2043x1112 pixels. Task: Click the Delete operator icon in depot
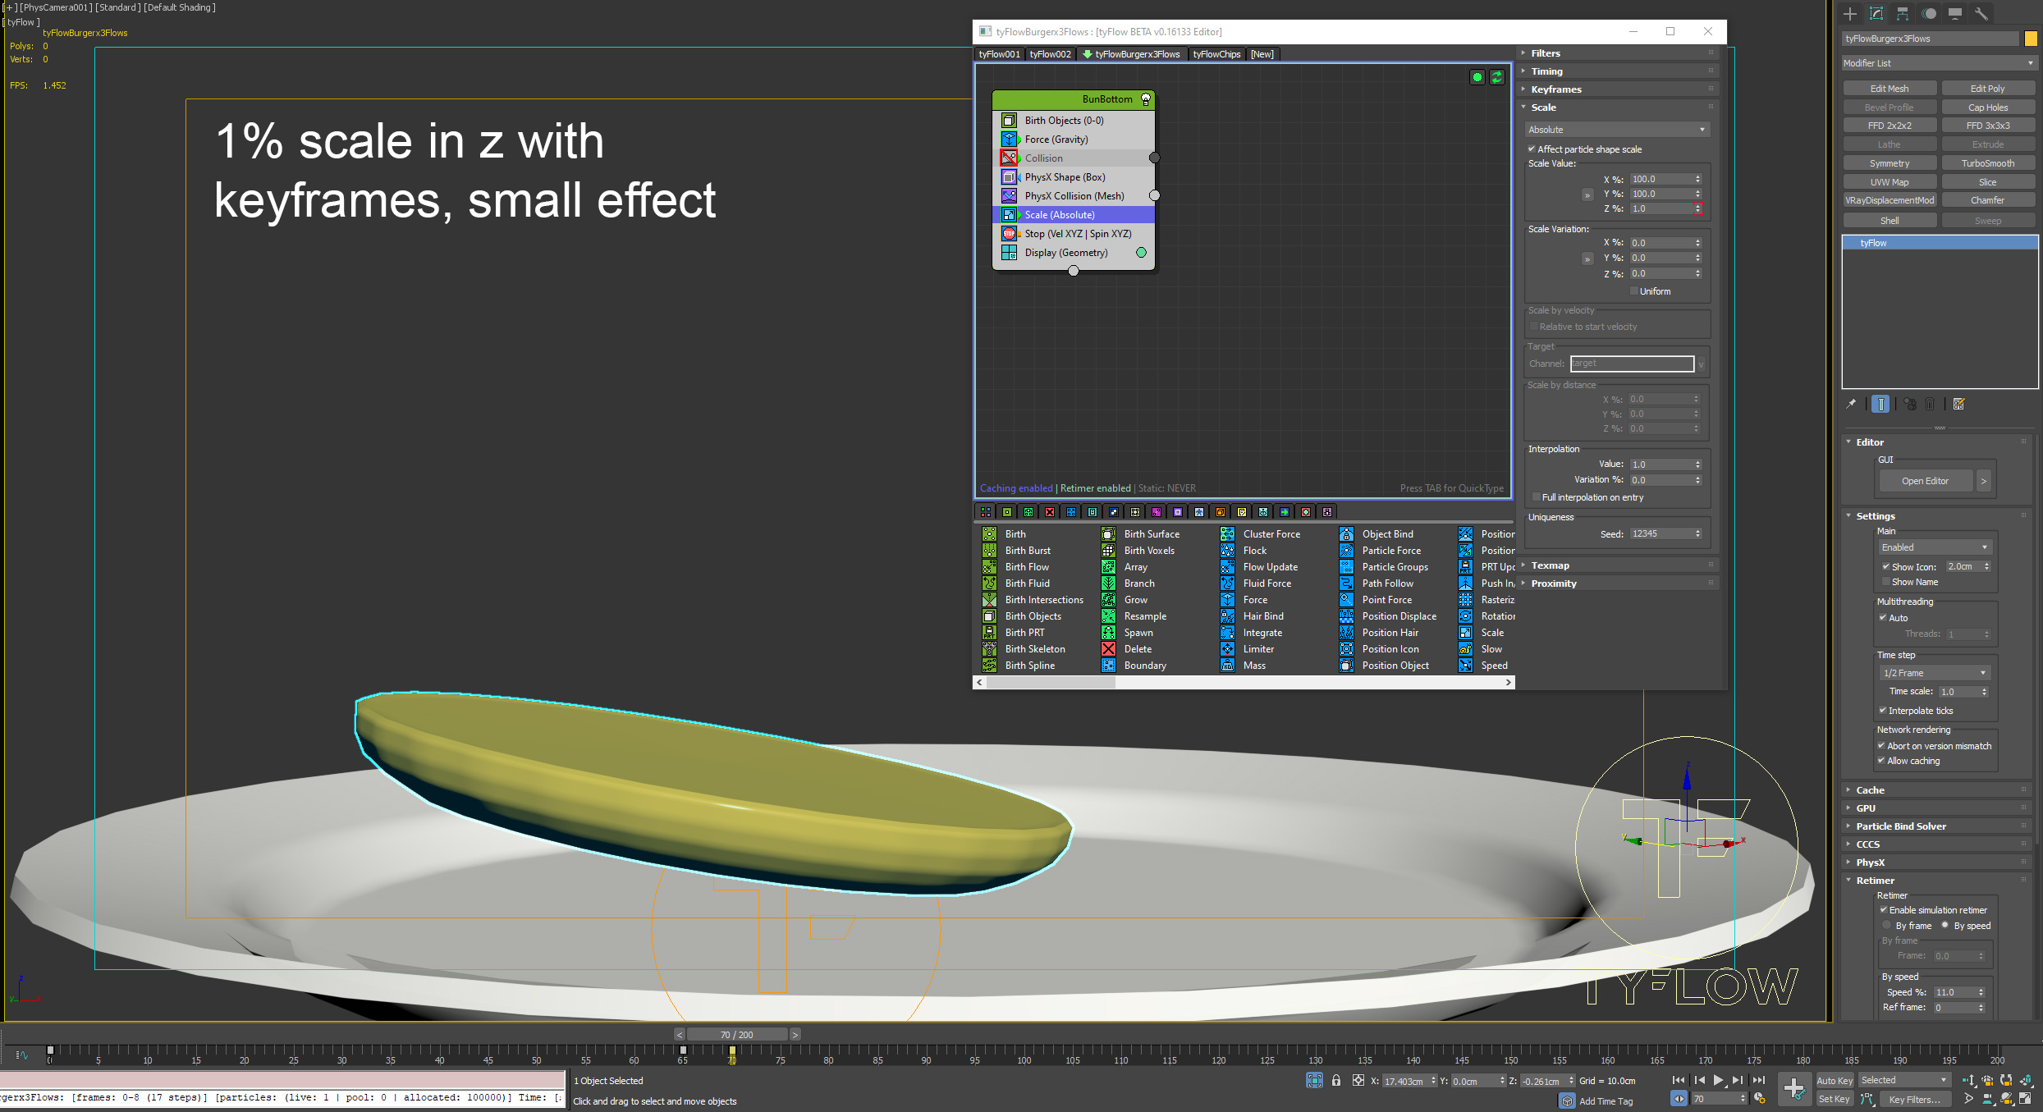pos(1108,649)
